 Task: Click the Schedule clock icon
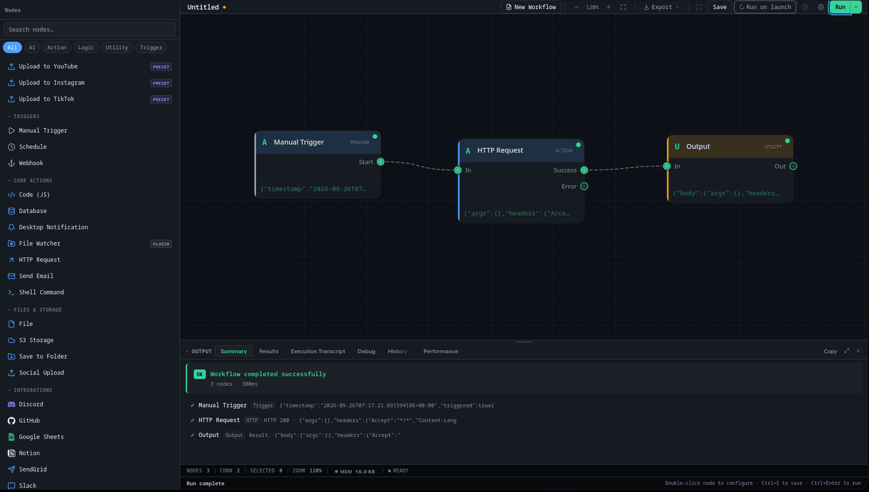click(11, 147)
